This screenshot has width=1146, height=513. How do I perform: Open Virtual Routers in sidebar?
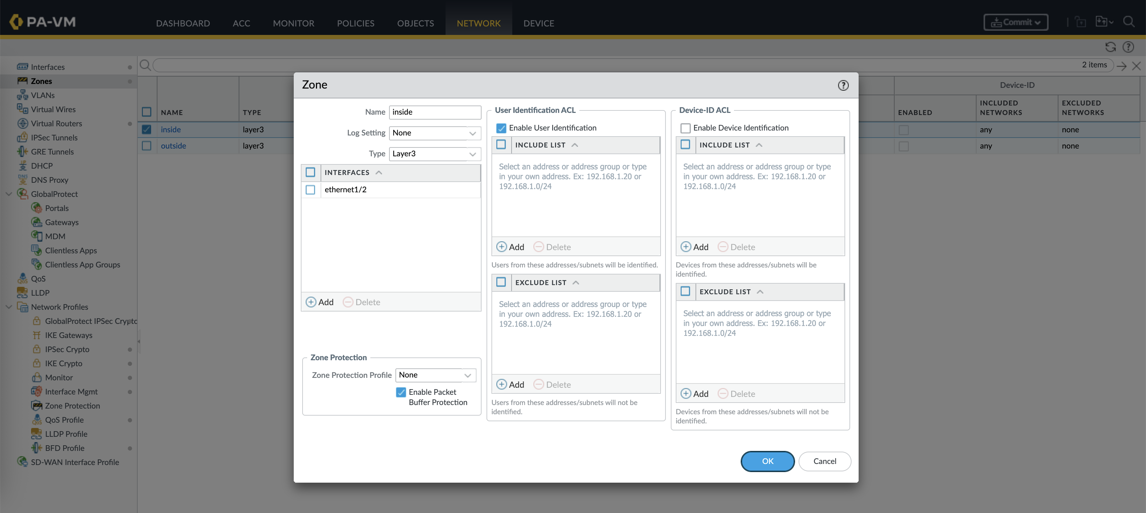[x=56, y=123]
